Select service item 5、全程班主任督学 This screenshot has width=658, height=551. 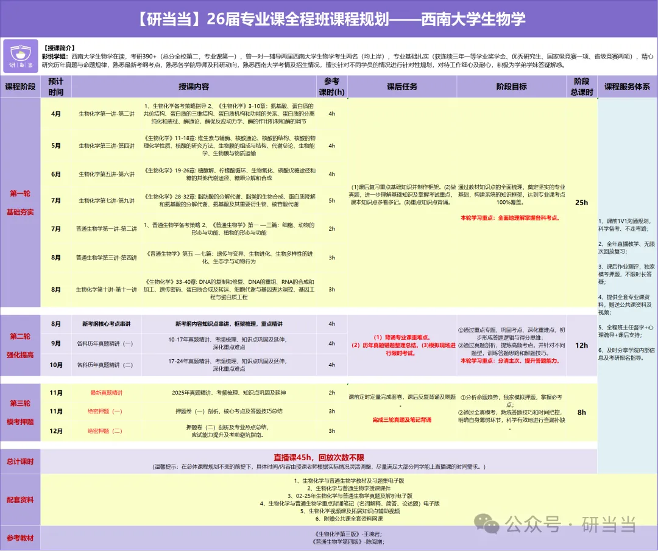(x=626, y=331)
